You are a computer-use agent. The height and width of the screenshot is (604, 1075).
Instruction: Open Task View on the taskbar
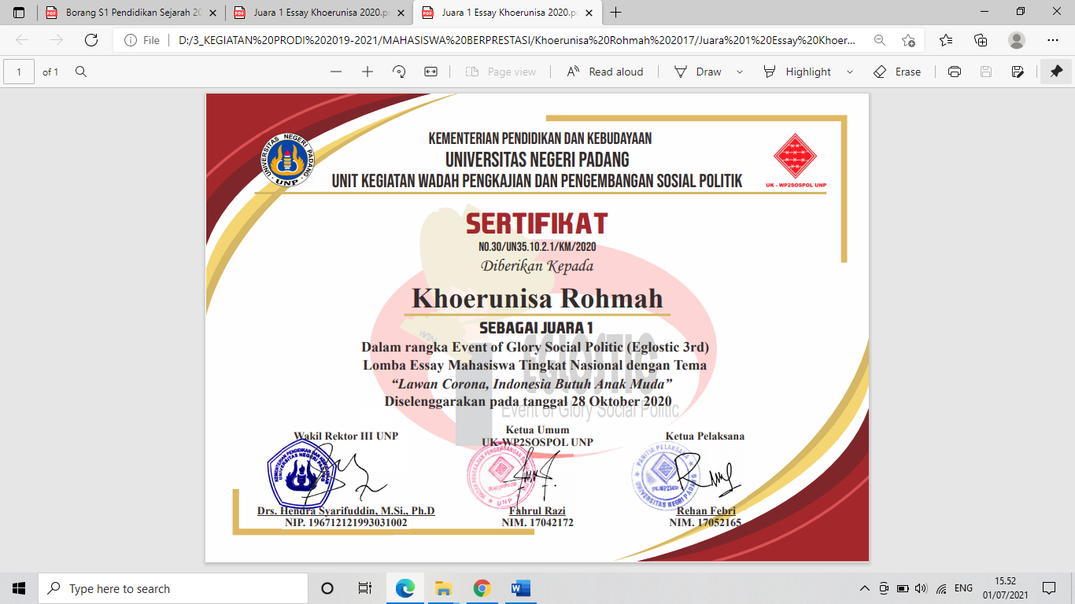(x=365, y=588)
